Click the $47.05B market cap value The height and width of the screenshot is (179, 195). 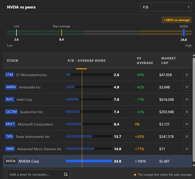(165, 75)
